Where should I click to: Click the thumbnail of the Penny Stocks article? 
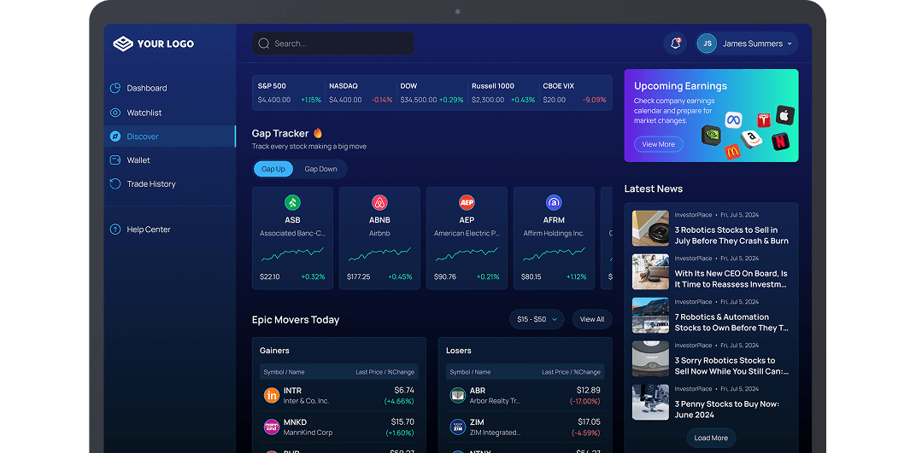(650, 403)
